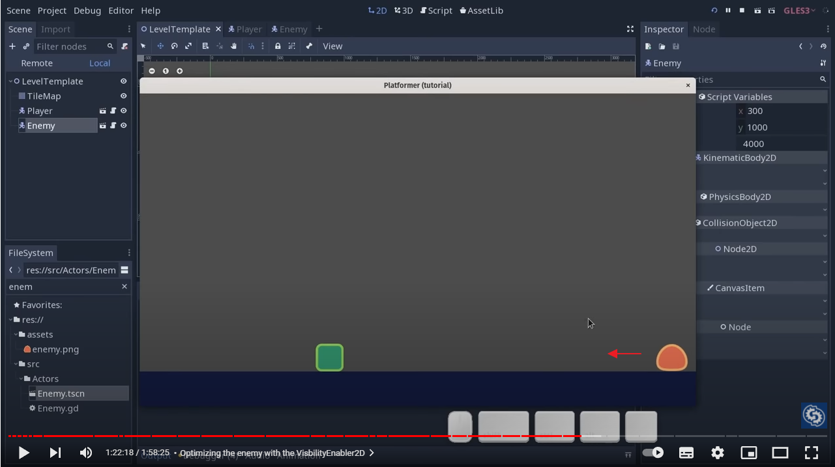Add a new node with the plus icon
The image size is (835, 467).
[x=12, y=46]
